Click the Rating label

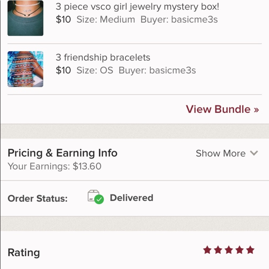point(24,252)
